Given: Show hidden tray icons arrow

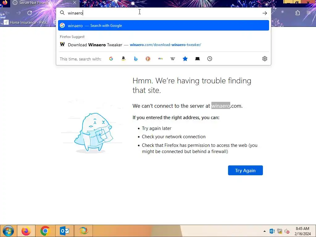Looking at the screenshot, I should pos(264,231).
